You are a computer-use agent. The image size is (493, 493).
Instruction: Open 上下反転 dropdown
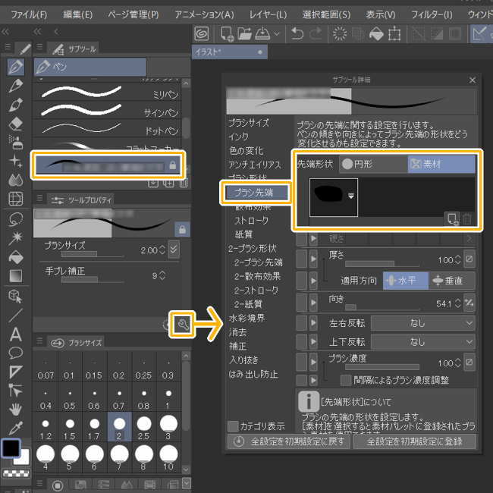[423, 342]
